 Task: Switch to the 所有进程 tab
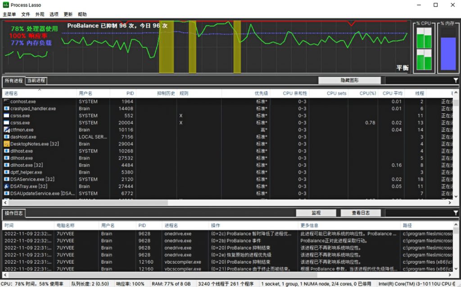tap(14, 81)
